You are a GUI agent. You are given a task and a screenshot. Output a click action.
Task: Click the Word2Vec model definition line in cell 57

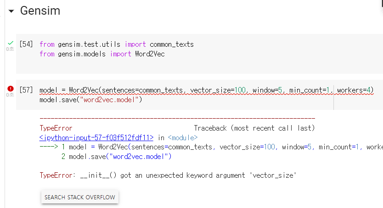pos(206,90)
